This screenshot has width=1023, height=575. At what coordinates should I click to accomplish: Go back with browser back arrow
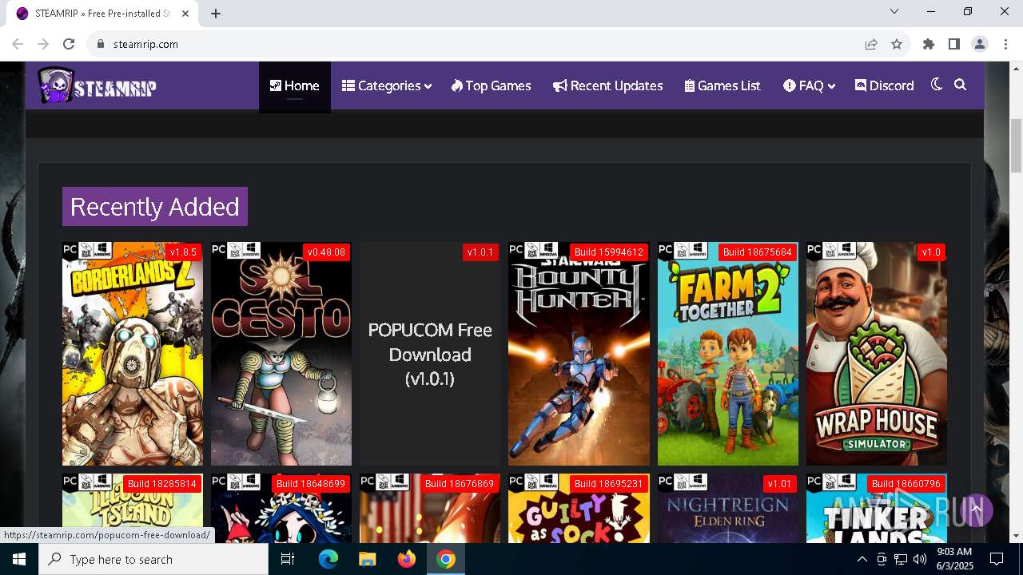tap(18, 44)
